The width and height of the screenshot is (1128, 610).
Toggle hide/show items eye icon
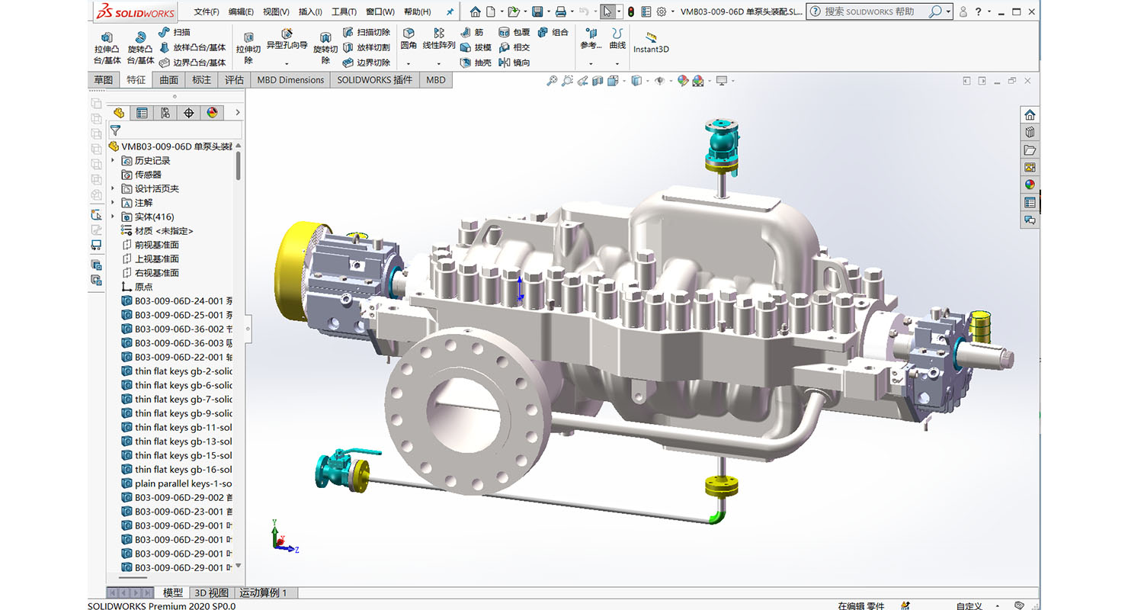click(659, 81)
